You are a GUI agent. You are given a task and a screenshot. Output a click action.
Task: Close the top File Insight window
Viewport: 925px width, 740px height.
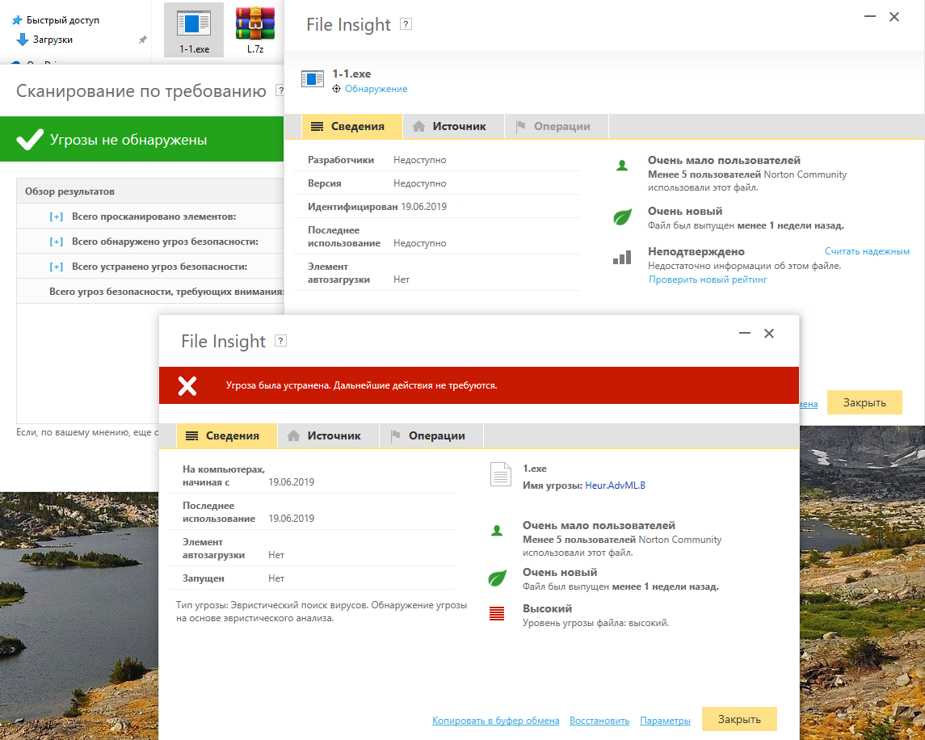point(894,16)
